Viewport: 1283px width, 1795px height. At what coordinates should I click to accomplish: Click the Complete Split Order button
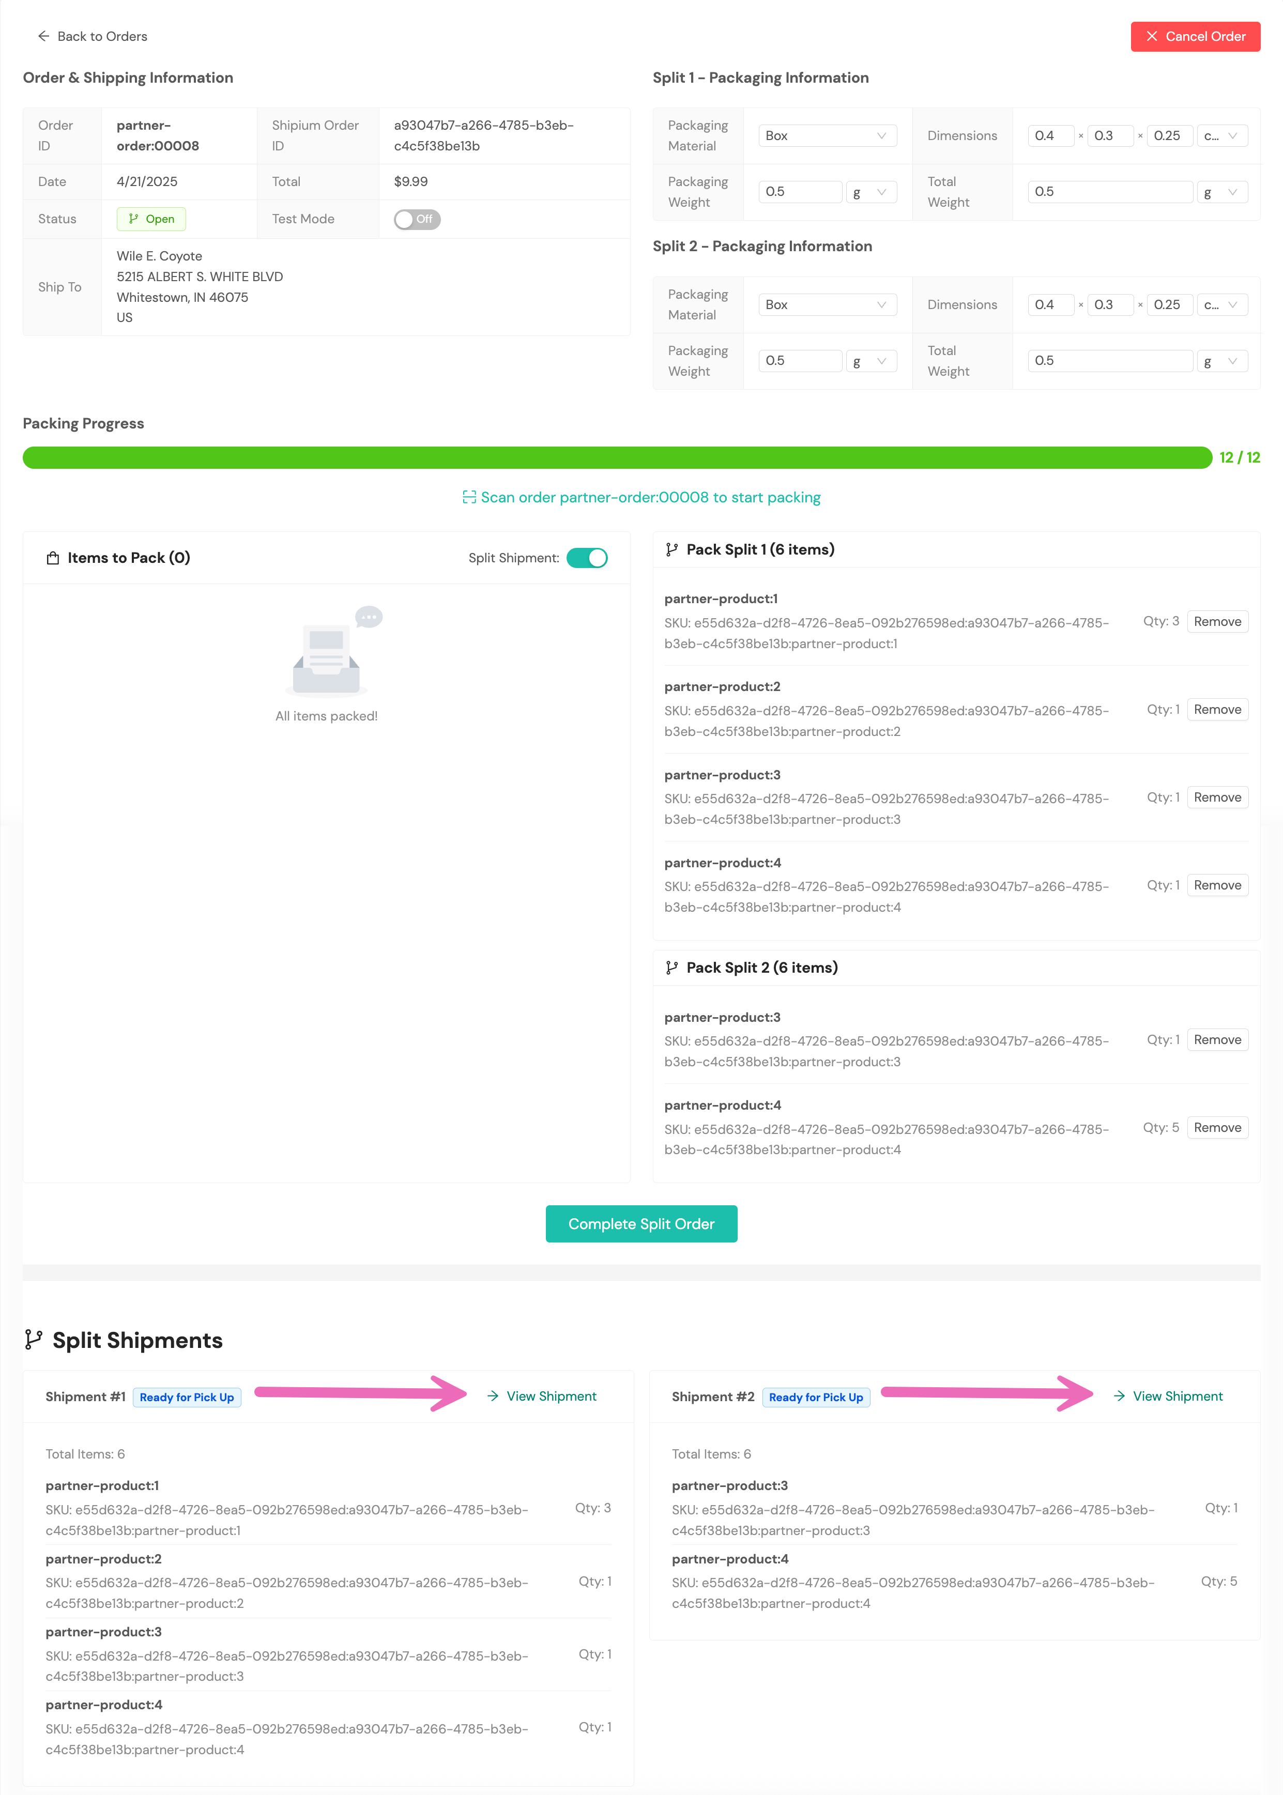(640, 1223)
